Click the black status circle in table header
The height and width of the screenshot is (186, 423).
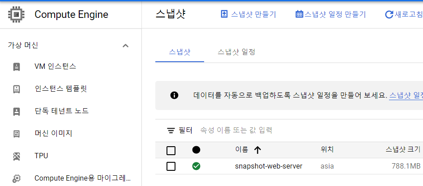197,150
